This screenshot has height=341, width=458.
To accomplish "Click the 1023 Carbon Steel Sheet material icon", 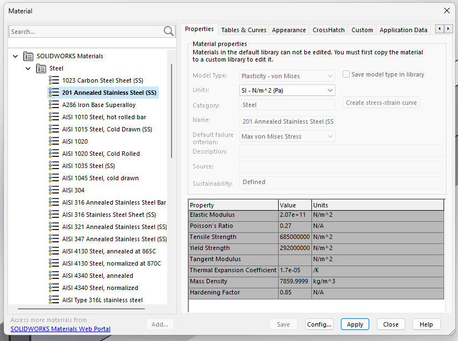I will pos(54,80).
